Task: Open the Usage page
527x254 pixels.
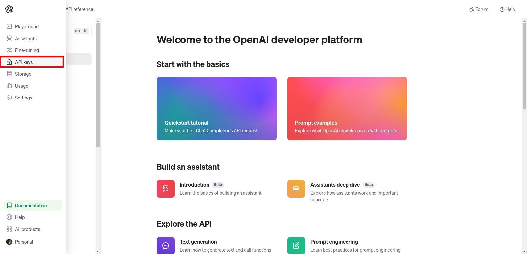Action: point(21,86)
